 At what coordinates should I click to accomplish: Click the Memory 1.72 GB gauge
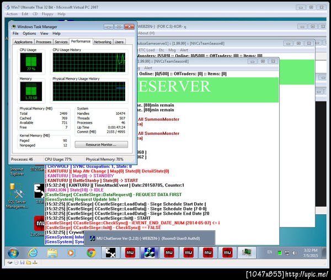click(31, 91)
